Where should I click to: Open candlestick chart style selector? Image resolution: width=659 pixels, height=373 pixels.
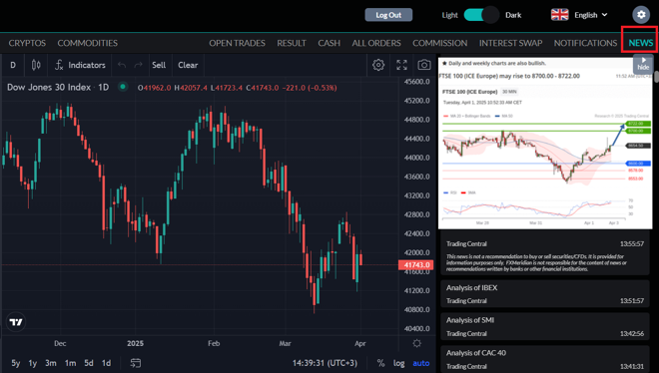36,65
